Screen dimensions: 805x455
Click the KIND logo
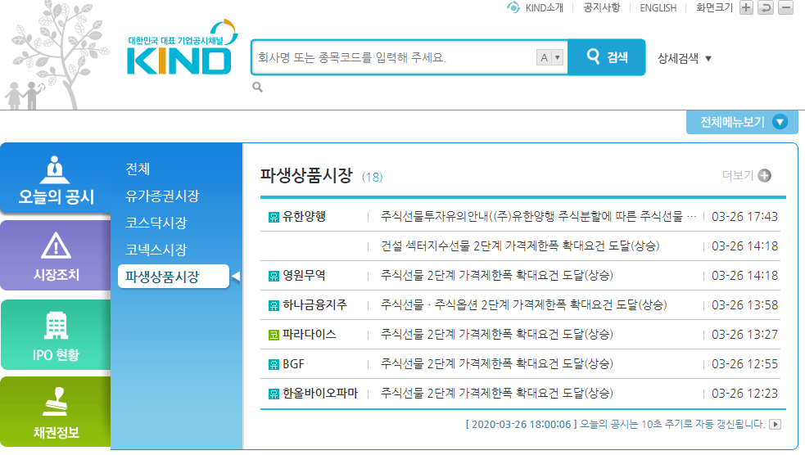click(183, 47)
